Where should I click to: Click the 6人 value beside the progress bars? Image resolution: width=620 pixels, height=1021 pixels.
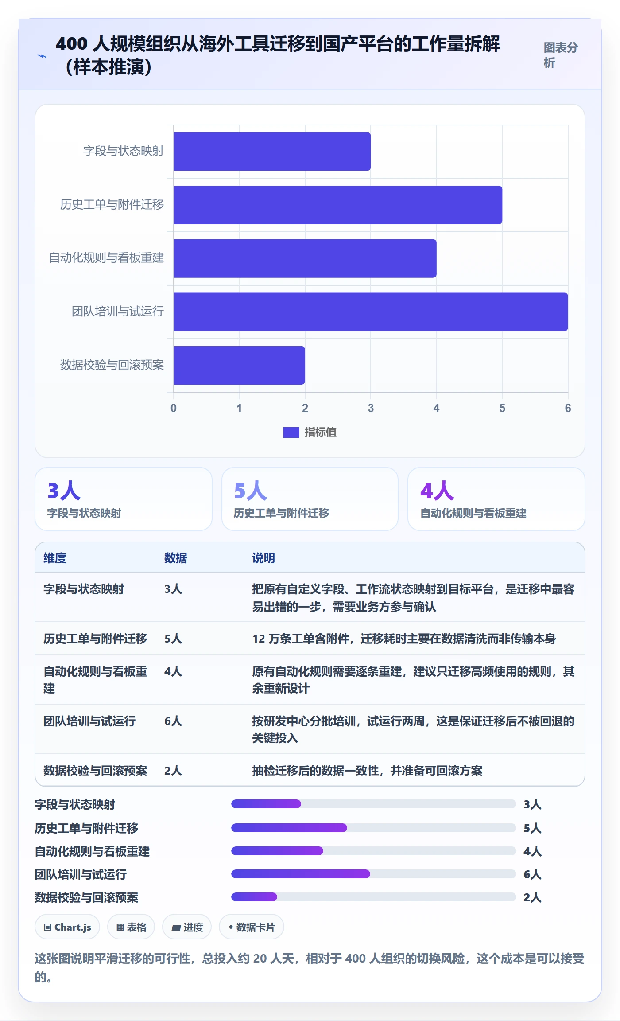(532, 874)
